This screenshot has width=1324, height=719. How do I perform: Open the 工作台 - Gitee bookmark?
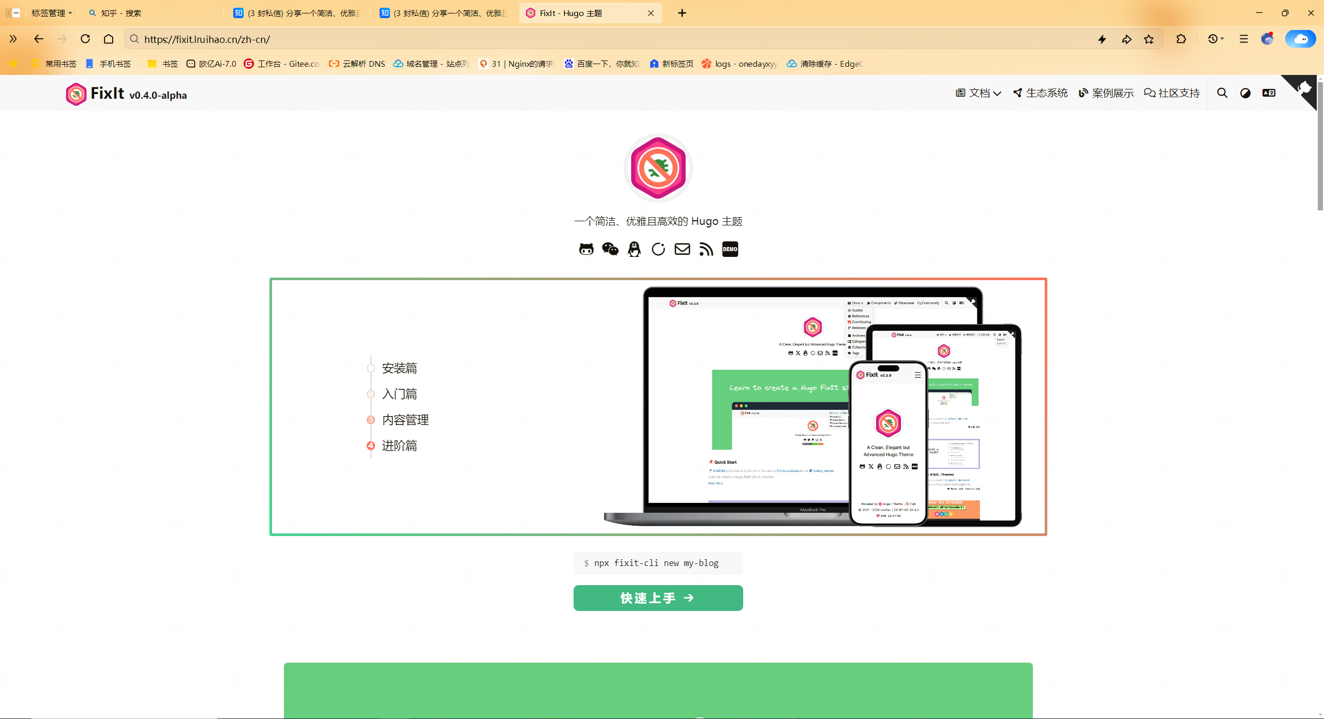[282, 64]
